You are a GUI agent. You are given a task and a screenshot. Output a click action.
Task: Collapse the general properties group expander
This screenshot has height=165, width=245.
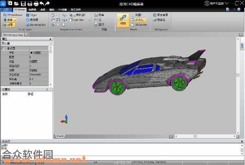point(3,48)
